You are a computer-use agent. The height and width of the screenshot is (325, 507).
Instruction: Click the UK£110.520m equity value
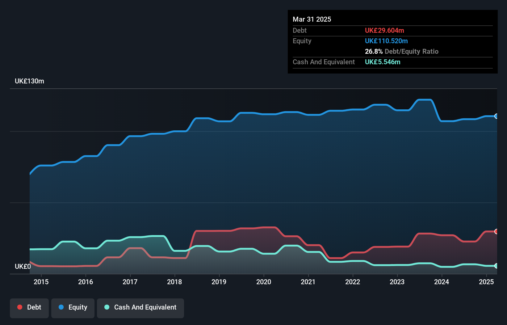386,41
